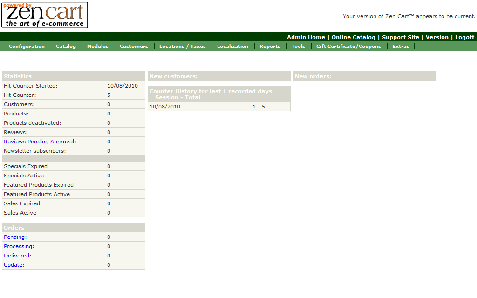477x298 pixels.
Task: Open the Reports menu
Action: [x=270, y=46]
